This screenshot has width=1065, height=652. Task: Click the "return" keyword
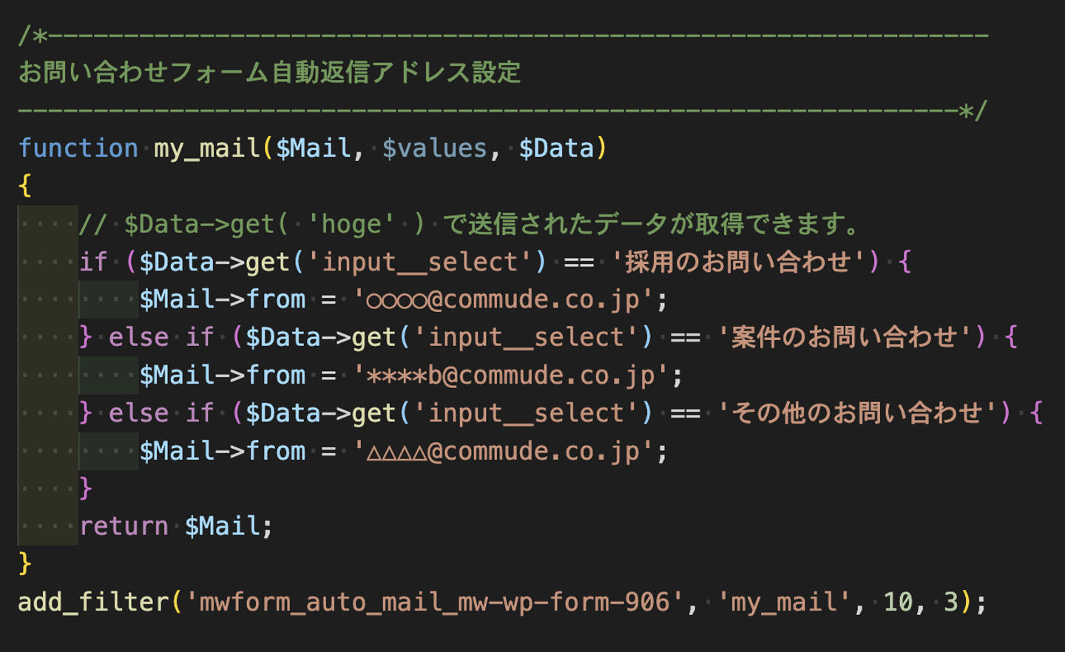pyautogui.click(x=124, y=526)
